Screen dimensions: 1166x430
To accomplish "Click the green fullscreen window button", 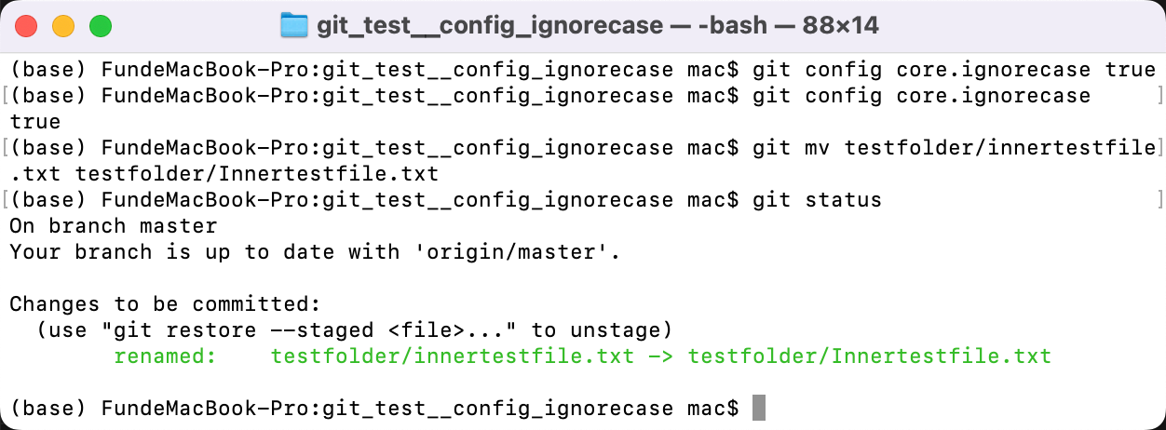I will (x=101, y=26).
